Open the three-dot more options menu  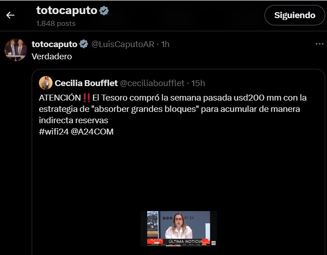coord(319,44)
